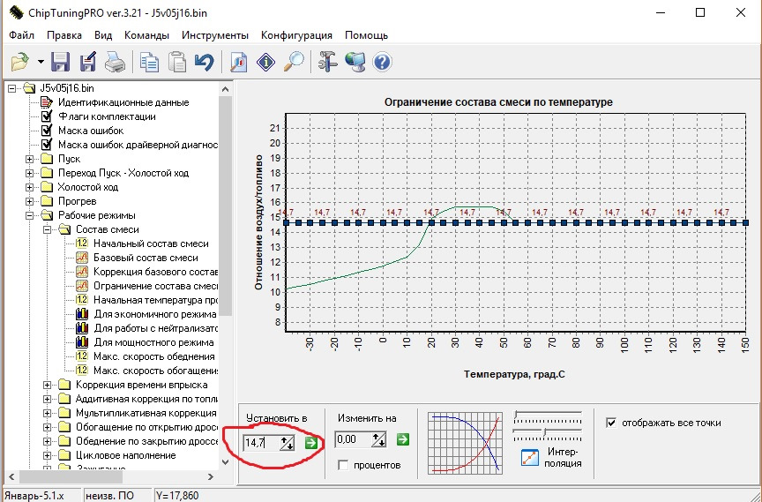The width and height of the screenshot is (762, 502).
Task: Undo changes with the blue arrow icon
Action: [x=204, y=63]
